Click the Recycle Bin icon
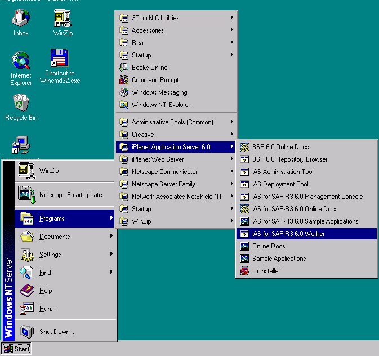379x356 pixels. click(21, 103)
